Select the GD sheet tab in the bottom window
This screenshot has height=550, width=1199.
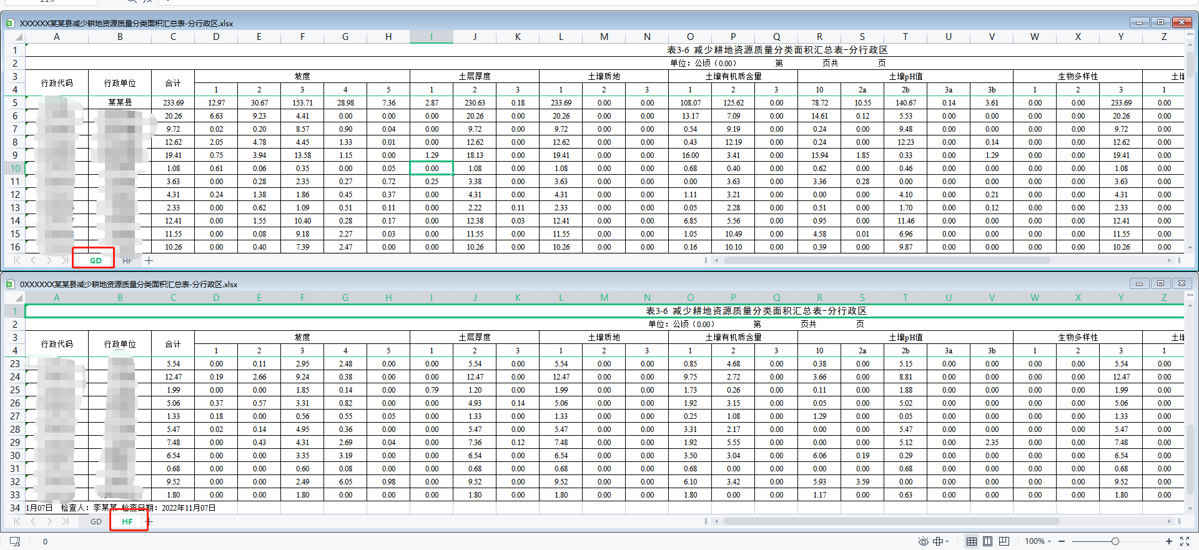coord(96,521)
